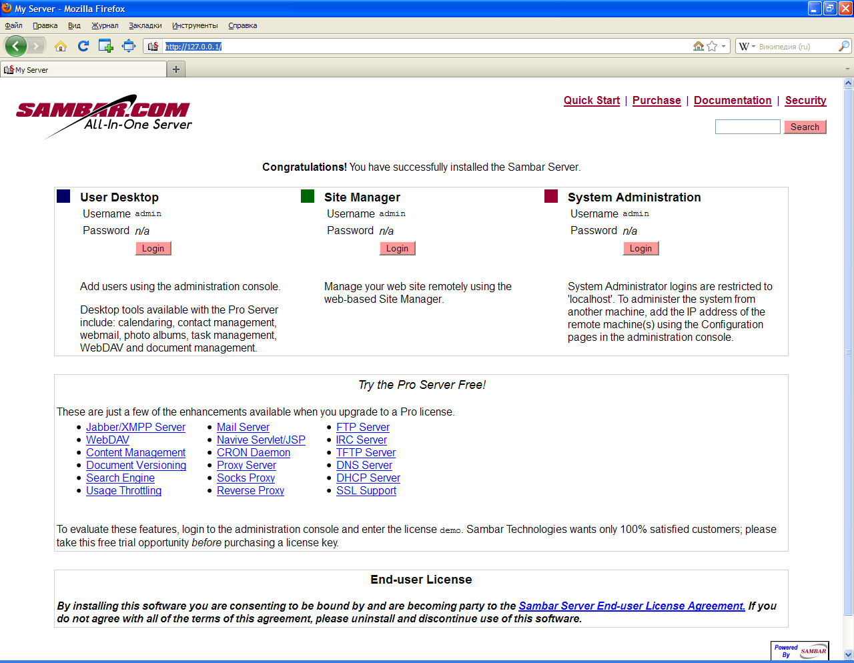Click the site identity icon beside the URL

tap(153, 46)
